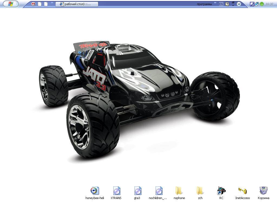Select the RC shortcut icon
277x208 pixels.
[221, 191]
